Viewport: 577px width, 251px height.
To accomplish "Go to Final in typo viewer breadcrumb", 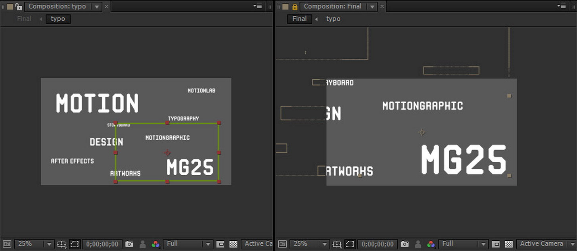I will 24,19.
